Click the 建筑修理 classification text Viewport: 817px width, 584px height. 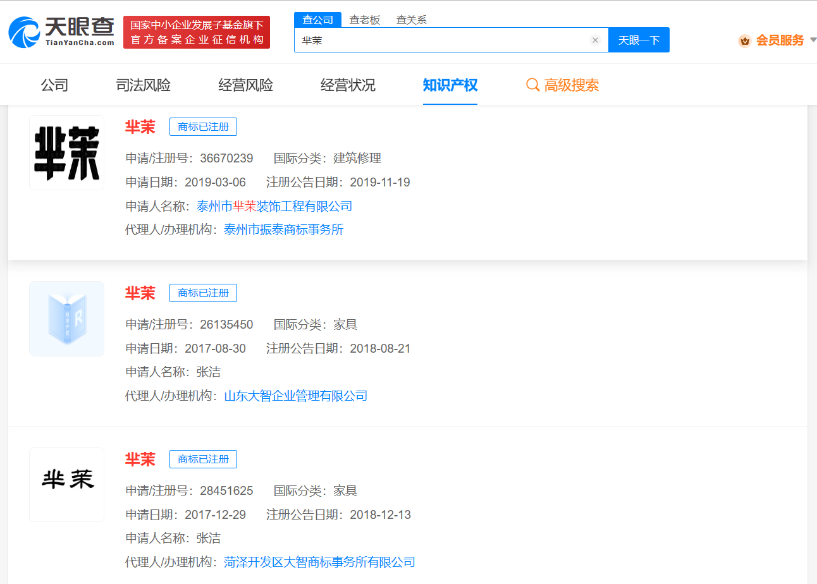(357, 158)
